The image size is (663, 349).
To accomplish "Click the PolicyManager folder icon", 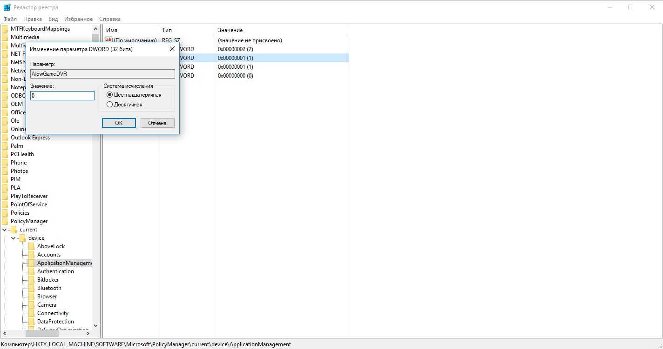I will [x=5, y=221].
